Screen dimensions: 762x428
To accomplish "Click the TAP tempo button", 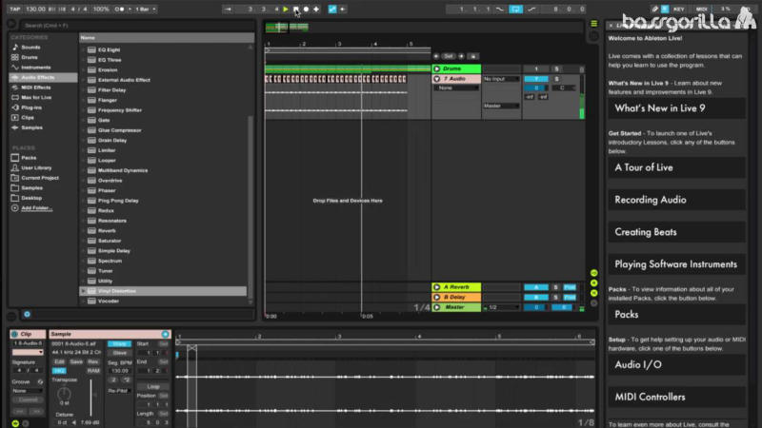I will (15, 9).
